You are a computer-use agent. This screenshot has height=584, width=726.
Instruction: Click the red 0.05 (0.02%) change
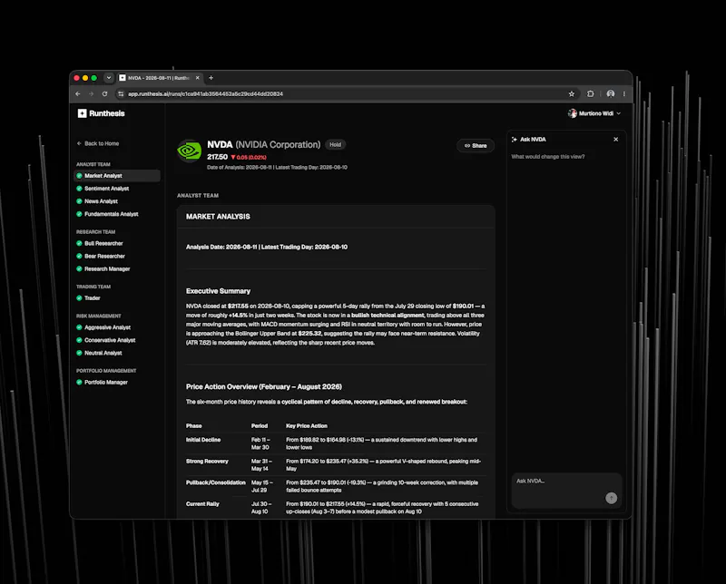coord(249,158)
